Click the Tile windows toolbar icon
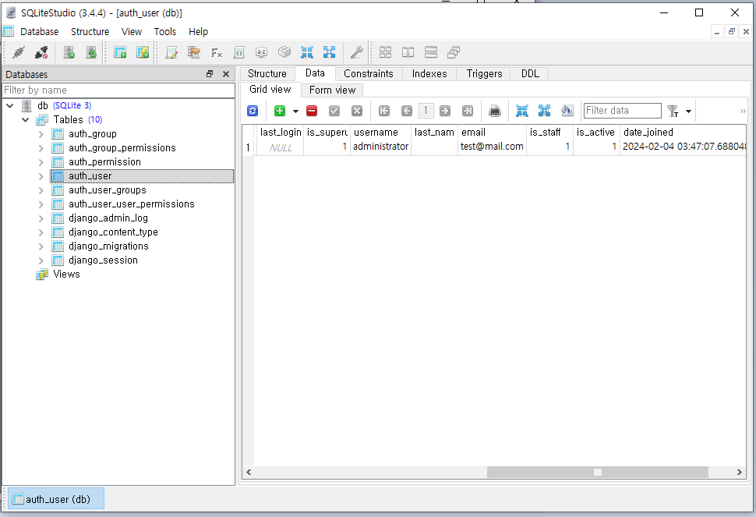 coord(385,52)
